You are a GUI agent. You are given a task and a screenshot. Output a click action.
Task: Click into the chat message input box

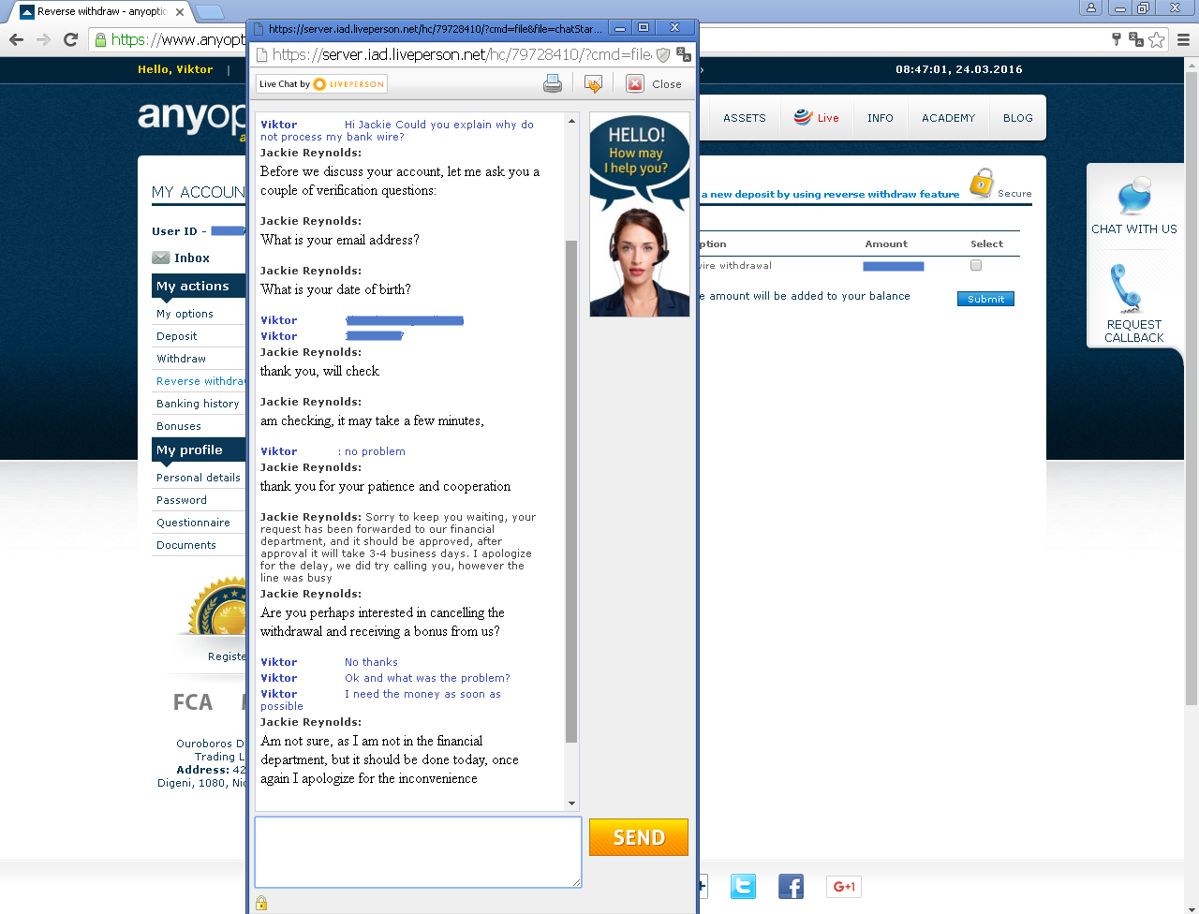pyautogui.click(x=418, y=852)
